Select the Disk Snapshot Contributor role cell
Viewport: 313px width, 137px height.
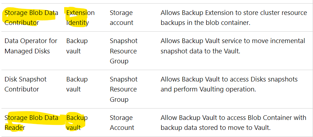click(25, 84)
